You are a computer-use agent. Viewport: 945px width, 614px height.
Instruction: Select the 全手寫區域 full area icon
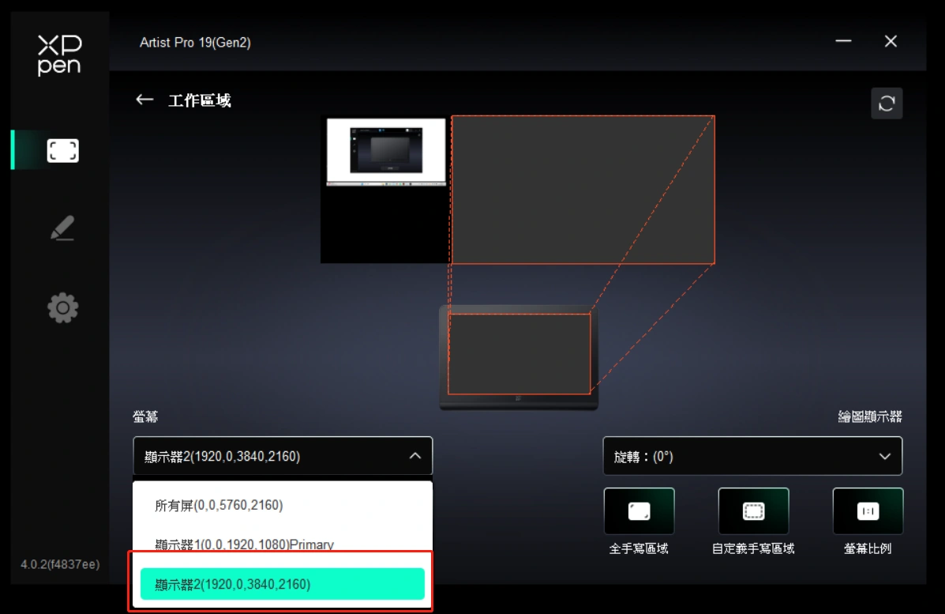coord(639,511)
